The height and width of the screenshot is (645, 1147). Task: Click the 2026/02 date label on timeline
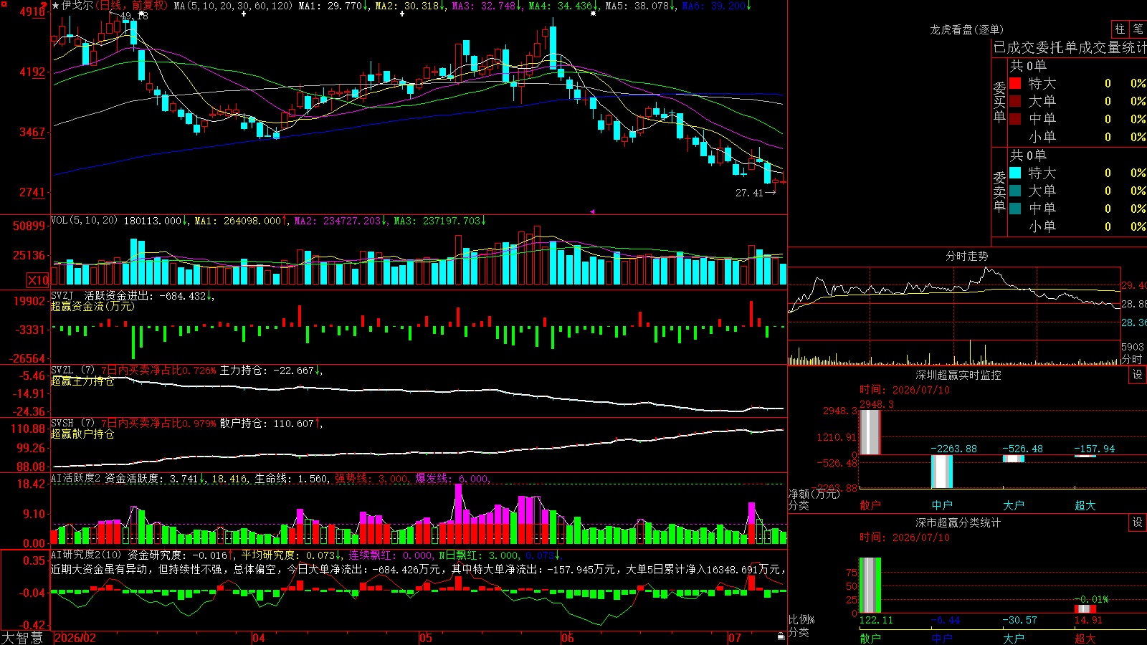pyautogui.click(x=75, y=638)
